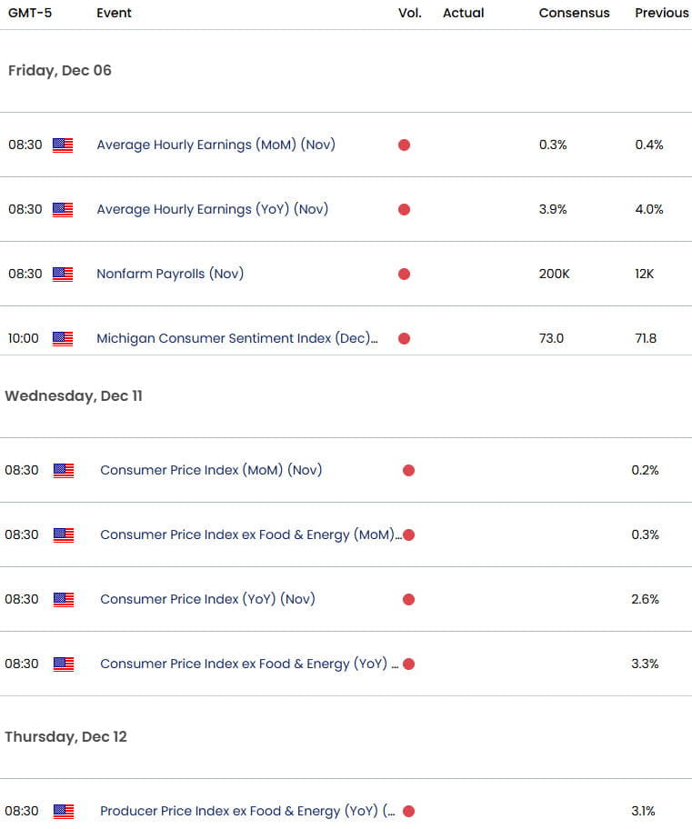
Task: Click US flag beside Producer Price Index row
Action: click(x=64, y=811)
